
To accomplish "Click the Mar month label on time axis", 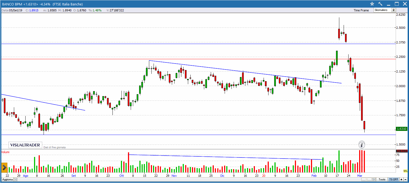I will coord(359,176).
